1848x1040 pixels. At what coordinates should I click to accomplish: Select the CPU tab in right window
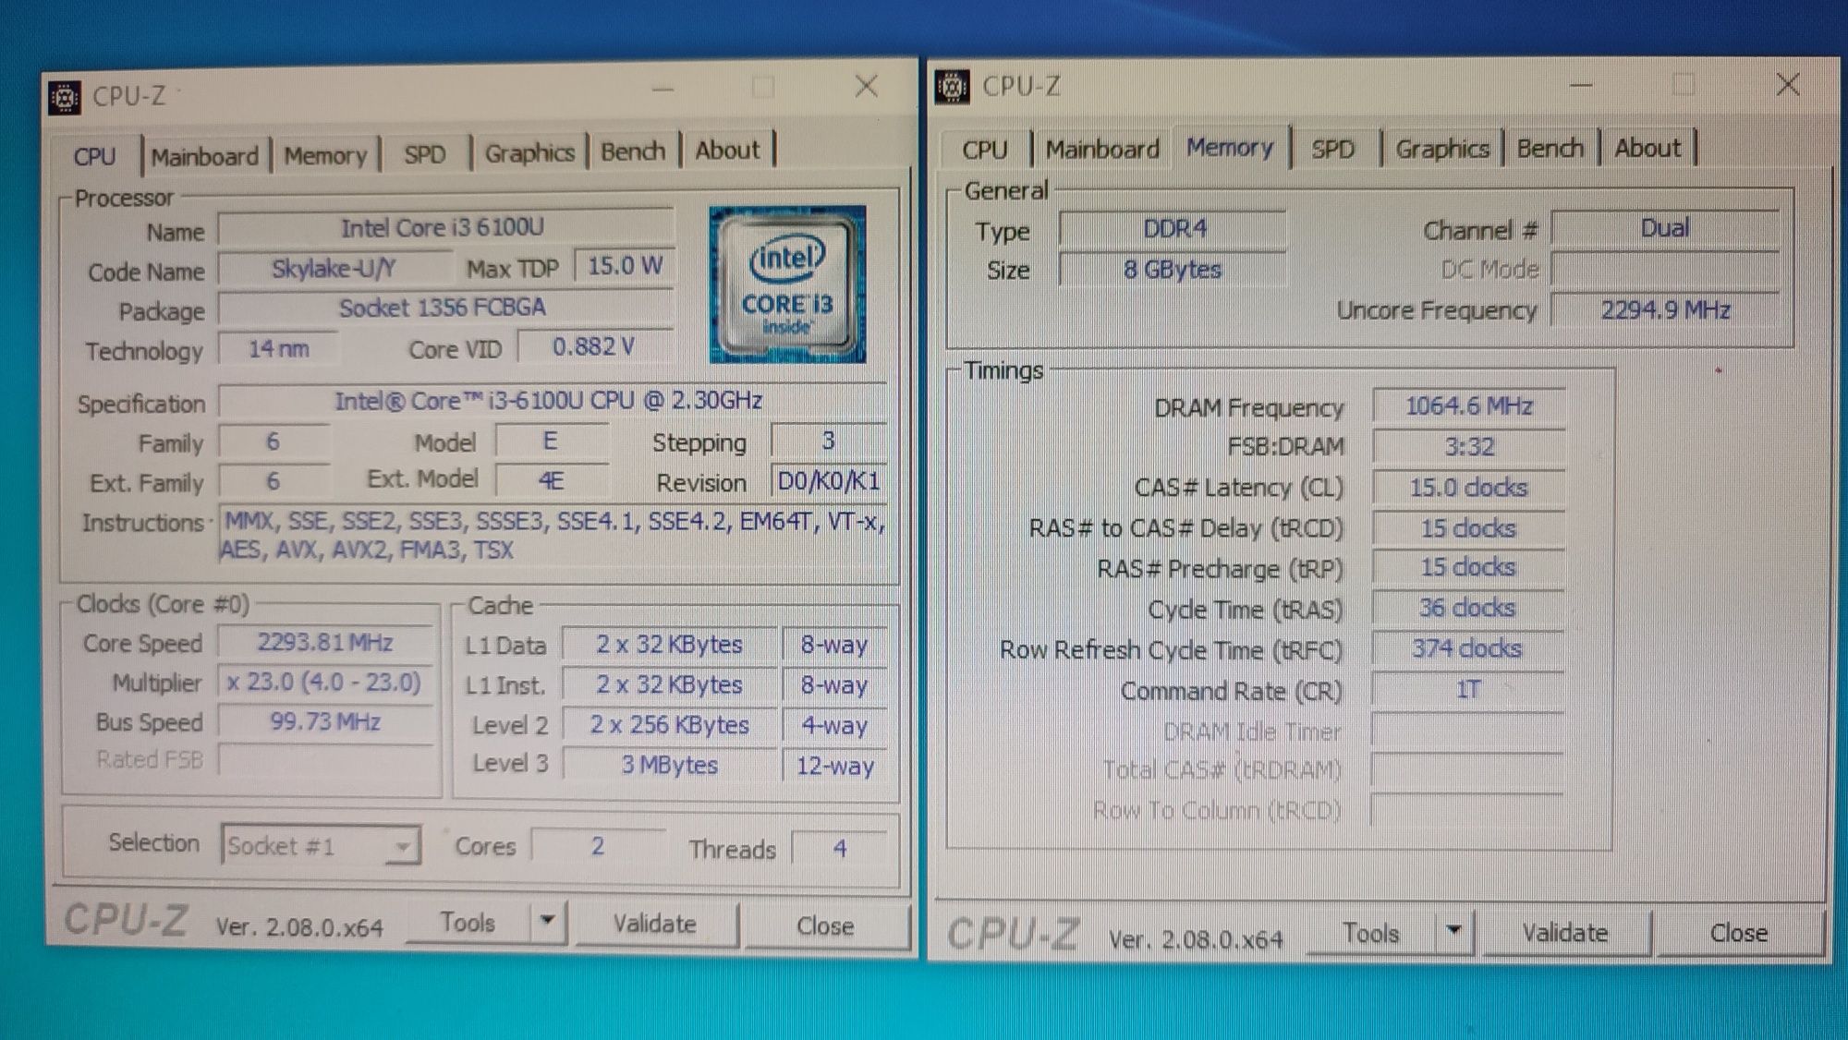[986, 149]
